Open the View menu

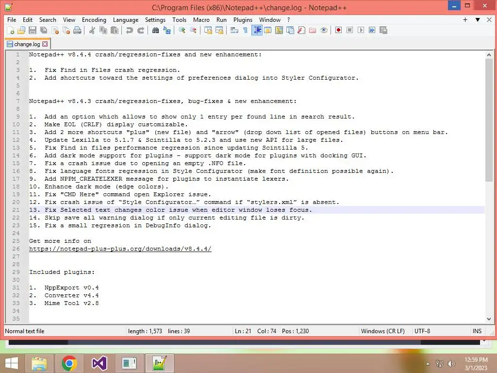tap(69, 19)
